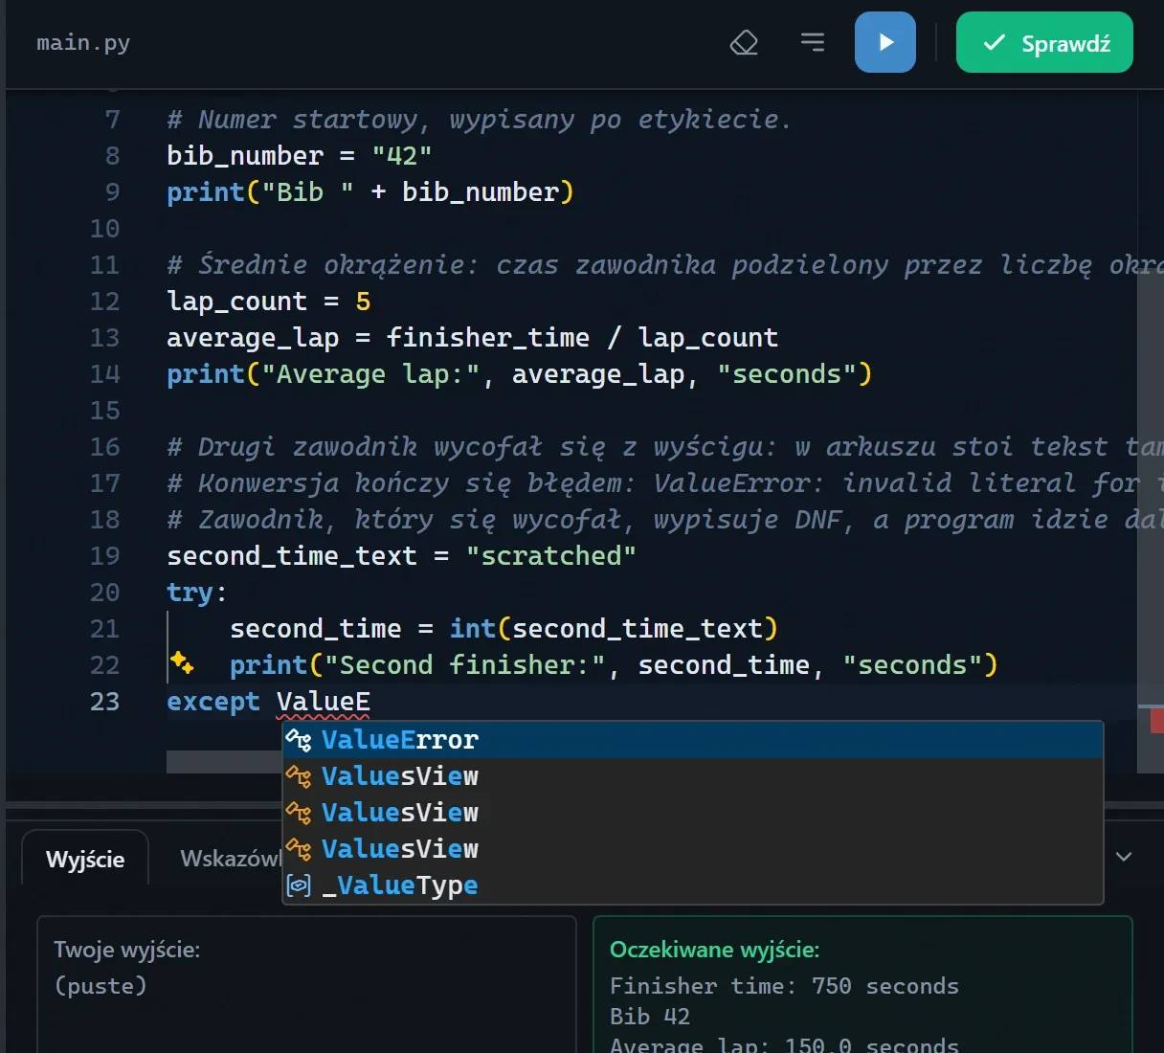Click the 'print("Bib " + bib_number)' line
The height and width of the screenshot is (1053, 1164).
pyautogui.click(x=370, y=192)
